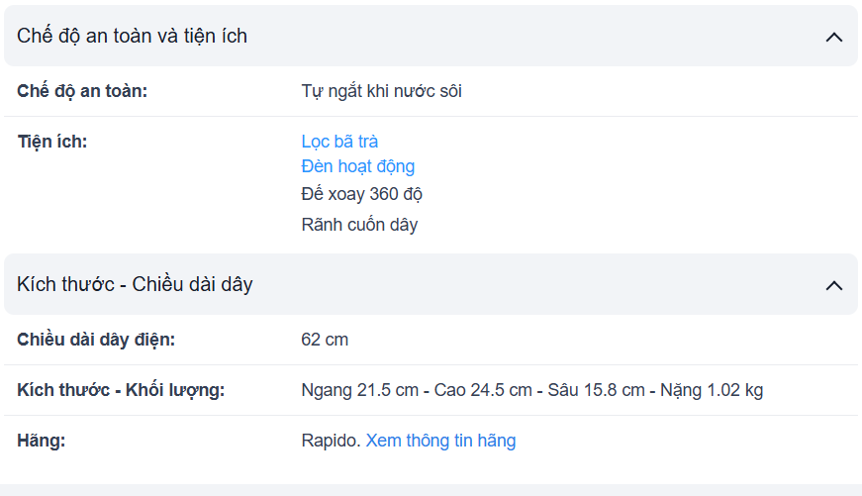This screenshot has width=862, height=496.
Task: Collapse the size and cord length chevron
Action: click(833, 285)
